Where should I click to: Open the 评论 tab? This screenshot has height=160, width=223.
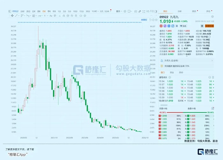(208, 11)
